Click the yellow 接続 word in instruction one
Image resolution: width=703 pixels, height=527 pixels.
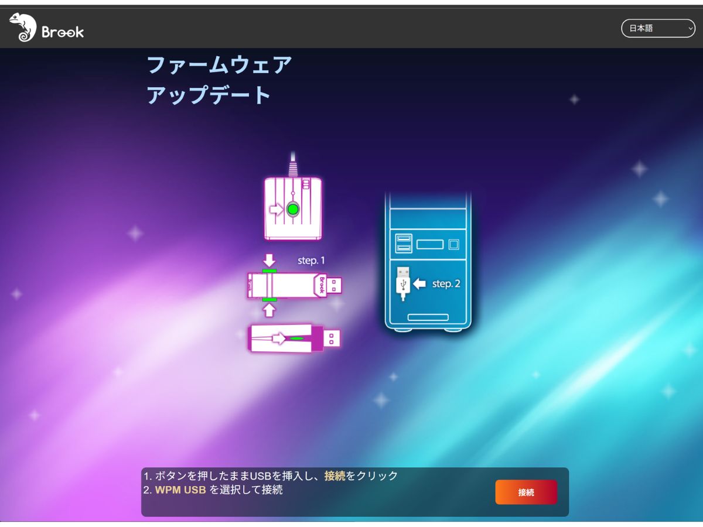point(335,476)
